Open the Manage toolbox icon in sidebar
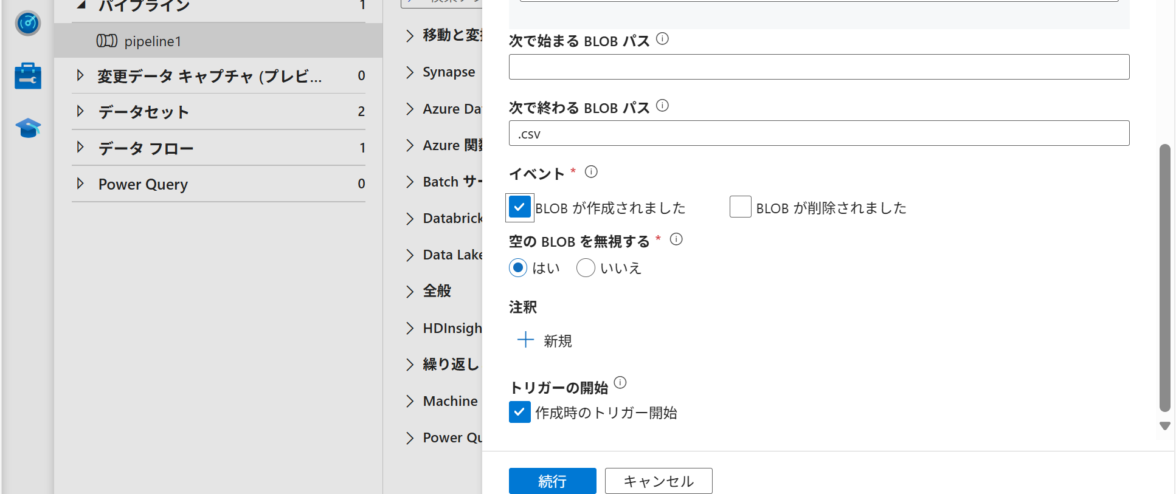This screenshot has width=1176, height=494. [28, 76]
